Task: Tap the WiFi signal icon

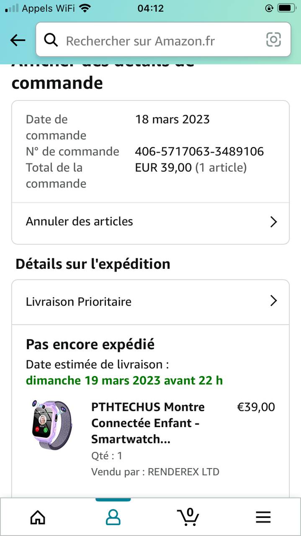Action: tap(85, 8)
